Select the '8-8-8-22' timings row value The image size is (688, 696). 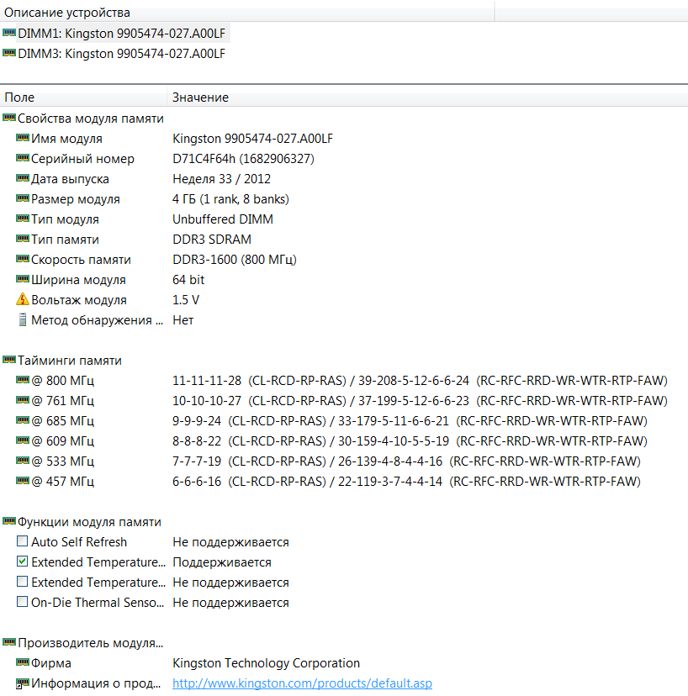(x=410, y=441)
